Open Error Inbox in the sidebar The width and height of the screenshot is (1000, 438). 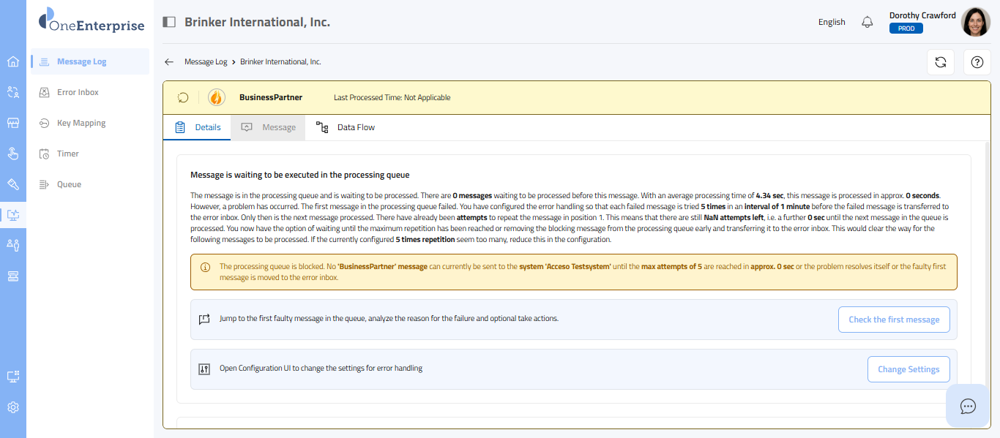(78, 92)
